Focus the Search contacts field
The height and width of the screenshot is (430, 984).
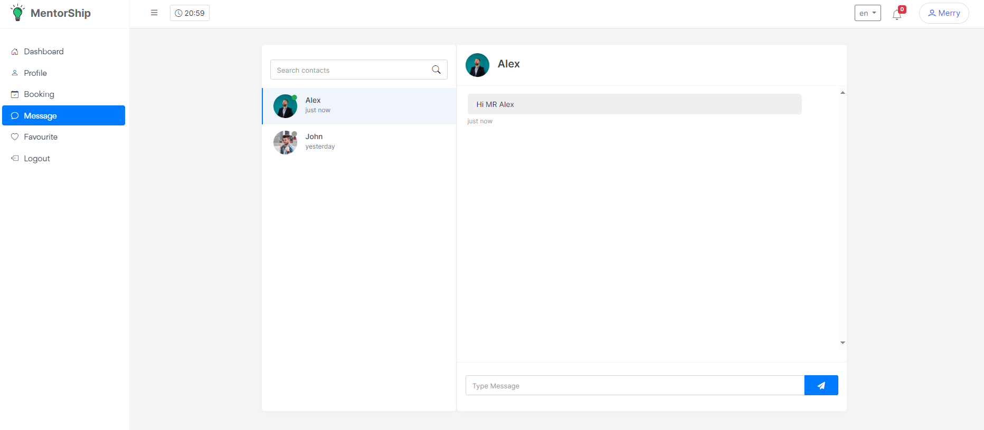[351, 70]
